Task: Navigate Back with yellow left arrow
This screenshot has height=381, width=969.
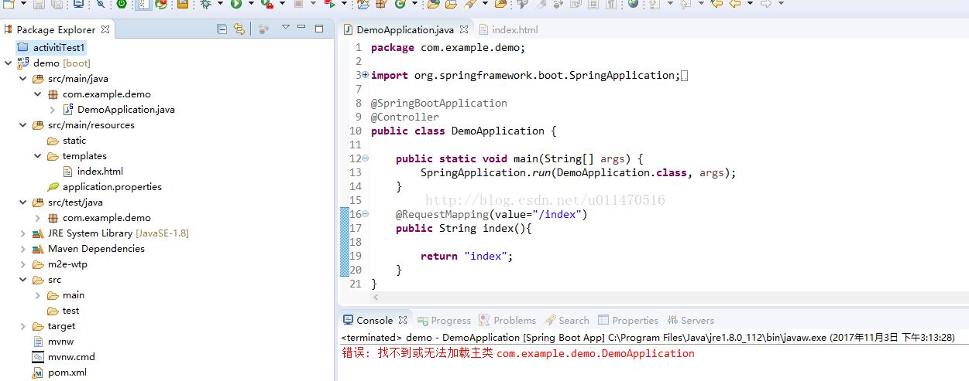Action: point(736,4)
